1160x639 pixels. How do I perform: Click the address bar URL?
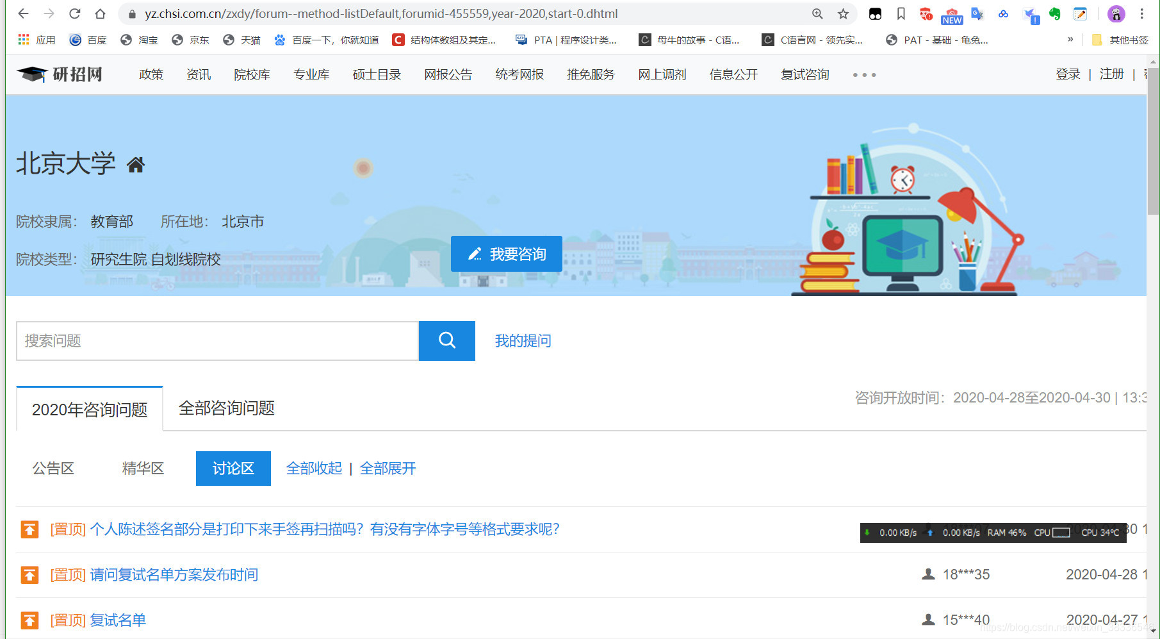[x=381, y=13]
